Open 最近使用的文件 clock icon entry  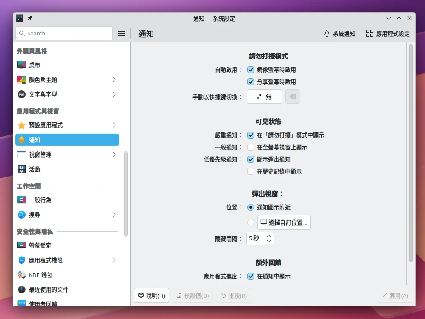(x=22, y=290)
